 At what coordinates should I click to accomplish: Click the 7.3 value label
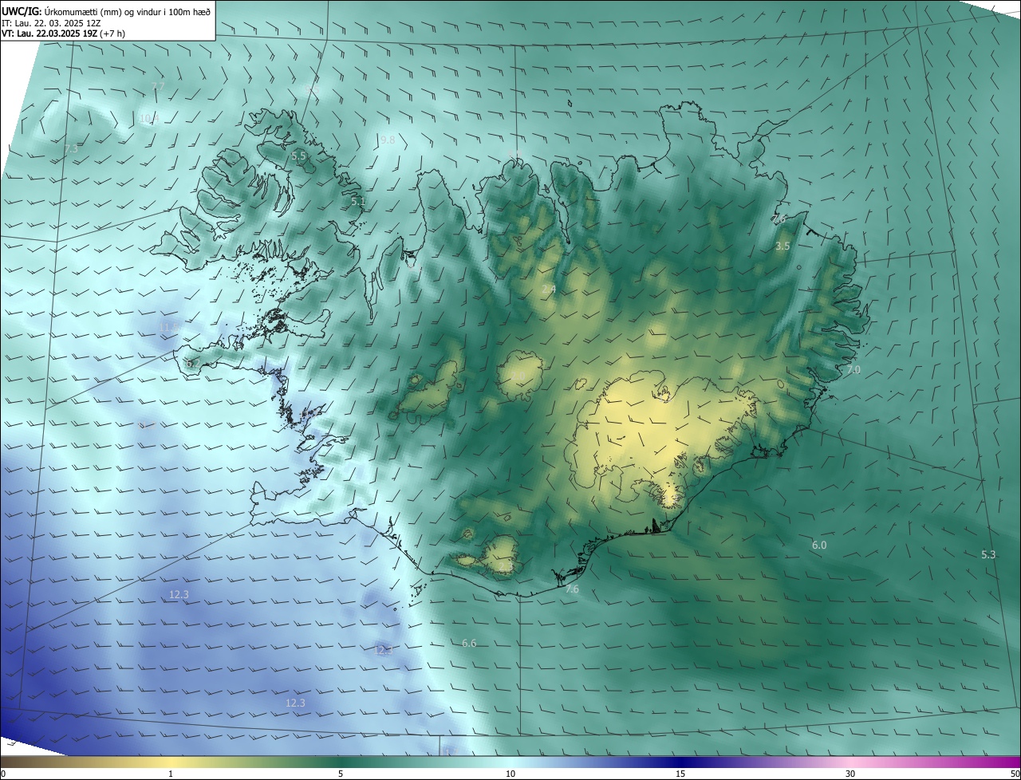coord(71,148)
